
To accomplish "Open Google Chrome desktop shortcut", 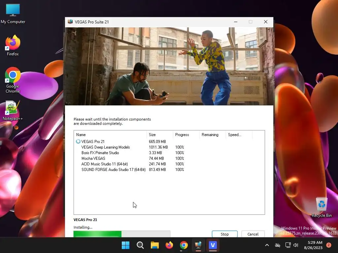I will 13,80.
